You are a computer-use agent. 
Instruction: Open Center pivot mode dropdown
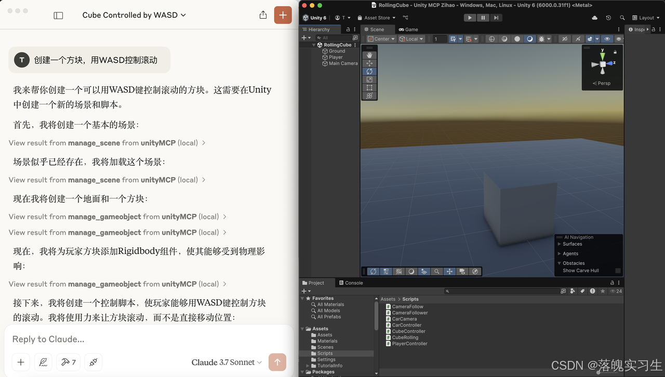[381, 39]
